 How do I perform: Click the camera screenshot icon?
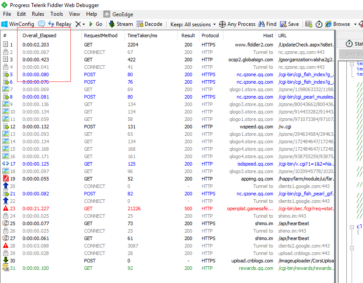[309, 24]
